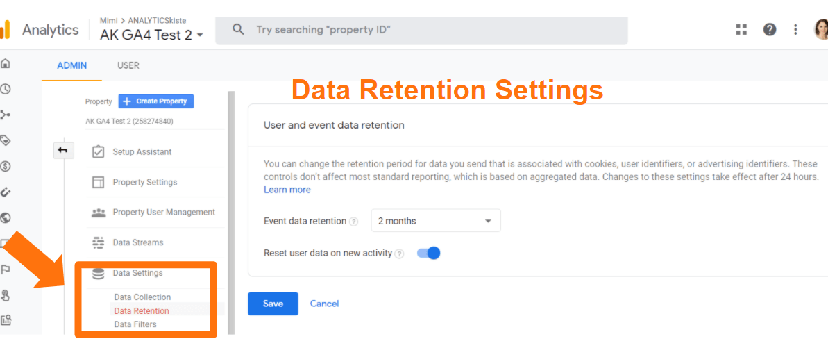Click the Cancel link
This screenshot has width=828, height=348.
click(324, 304)
